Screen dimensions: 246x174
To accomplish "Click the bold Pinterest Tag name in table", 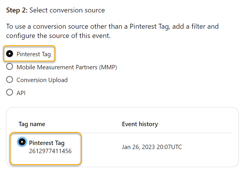I will pos(47,143).
